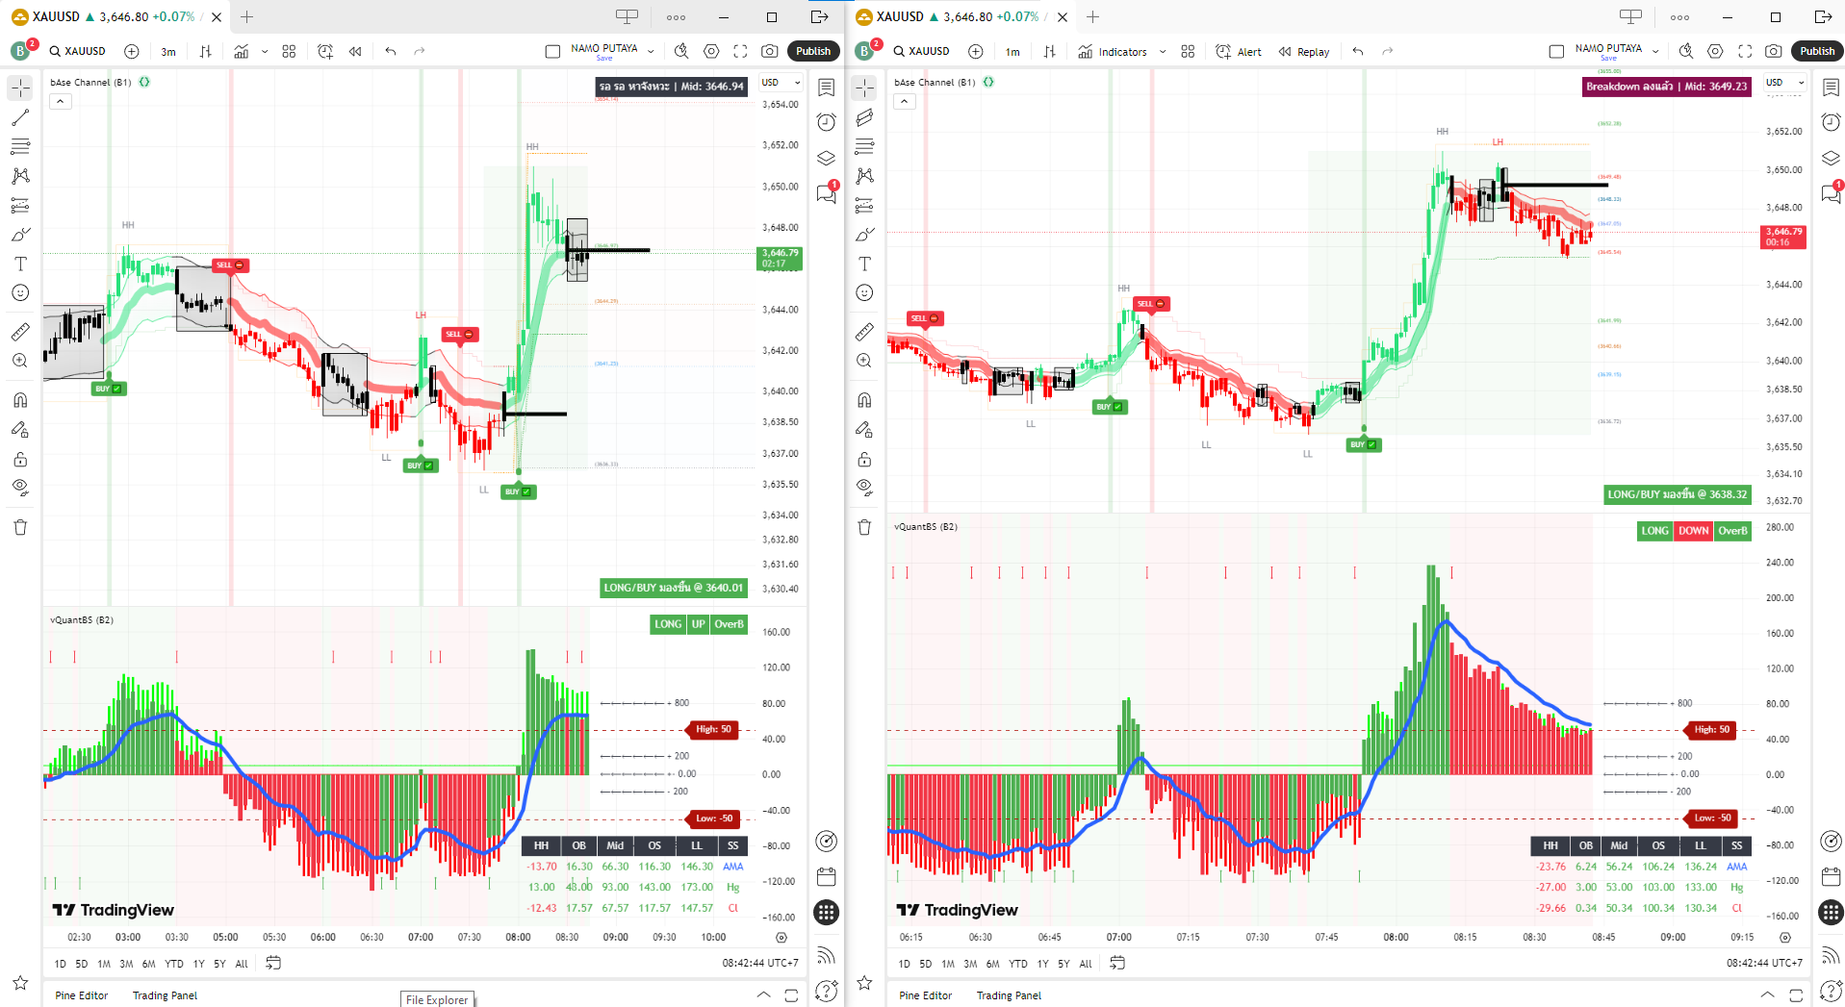This screenshot has height=1007, width=1845.
Task: Delete drawings with the trash icon on the 3m chart
Action: (20, 527)
